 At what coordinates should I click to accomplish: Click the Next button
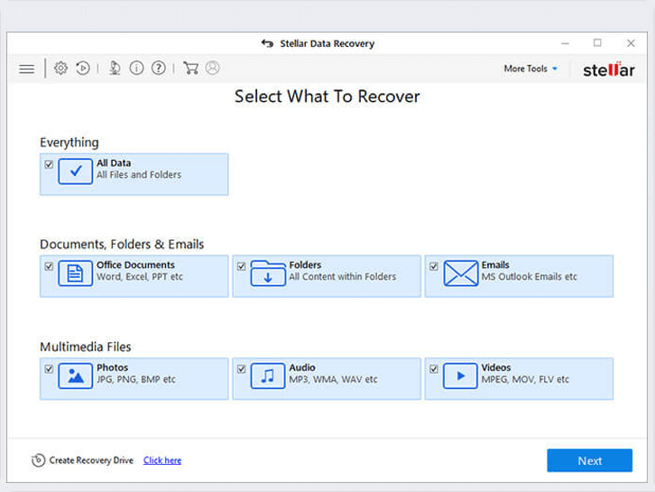click(589, 460)
